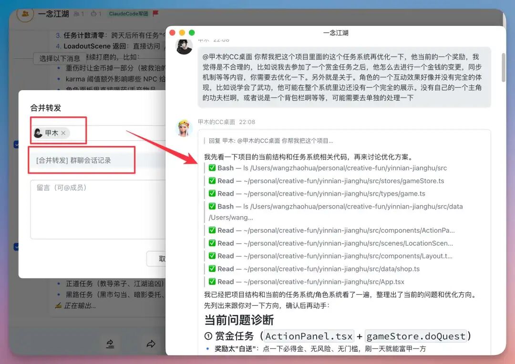Click the ① 赏金任务 heading label
515x364 pixels.
click(x=229, y=336)
